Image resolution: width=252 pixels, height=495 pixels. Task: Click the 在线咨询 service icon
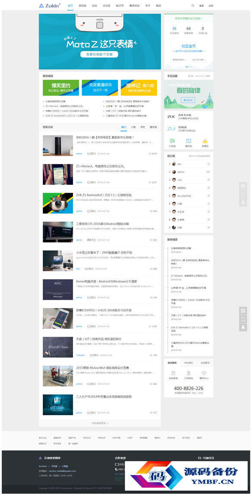click(x=173, y=373)
